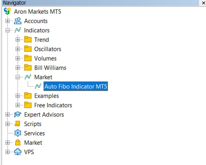Collapse the Market sub-node under Indicators
206x165 pixels.
[x=18, y=77]
